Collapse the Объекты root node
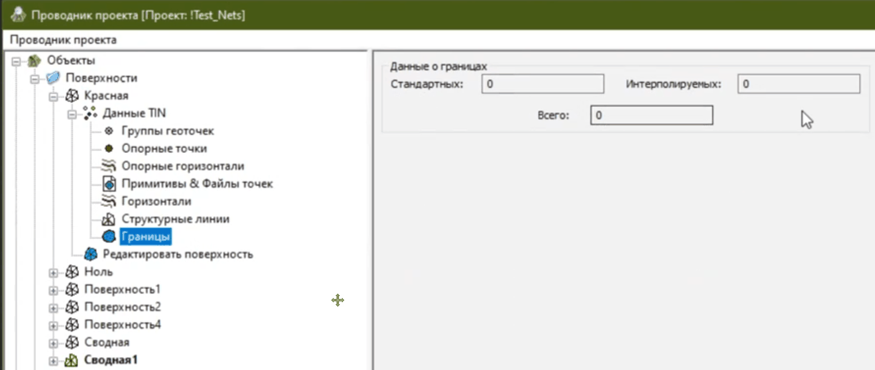Viewport: 875px width, 370px height. tap(16, 61)
